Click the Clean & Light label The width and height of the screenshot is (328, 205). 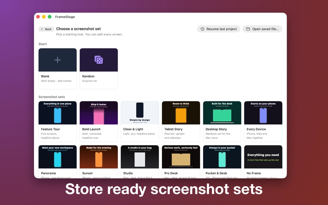(x=133, y=129)
